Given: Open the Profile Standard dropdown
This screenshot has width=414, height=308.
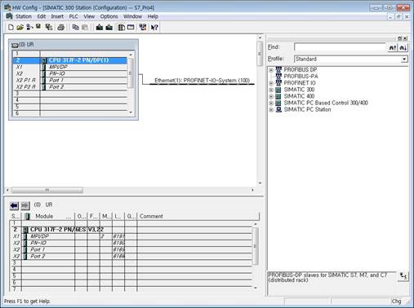Looking at the screenshot, I should [x=404, y=59].
